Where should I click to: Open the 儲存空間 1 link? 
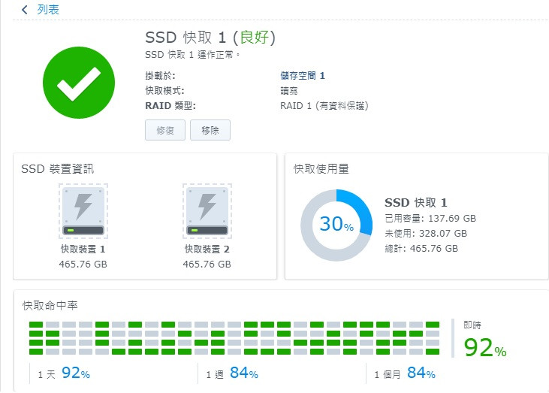click(x=303, y=76)
